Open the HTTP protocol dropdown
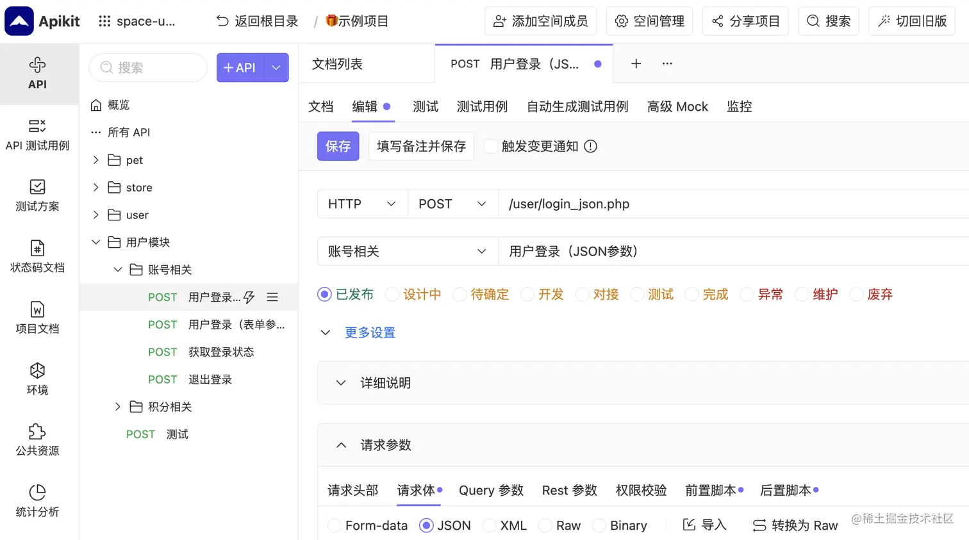Image resolution: width=969 pixels, height=540 pixels. [363, 204]
